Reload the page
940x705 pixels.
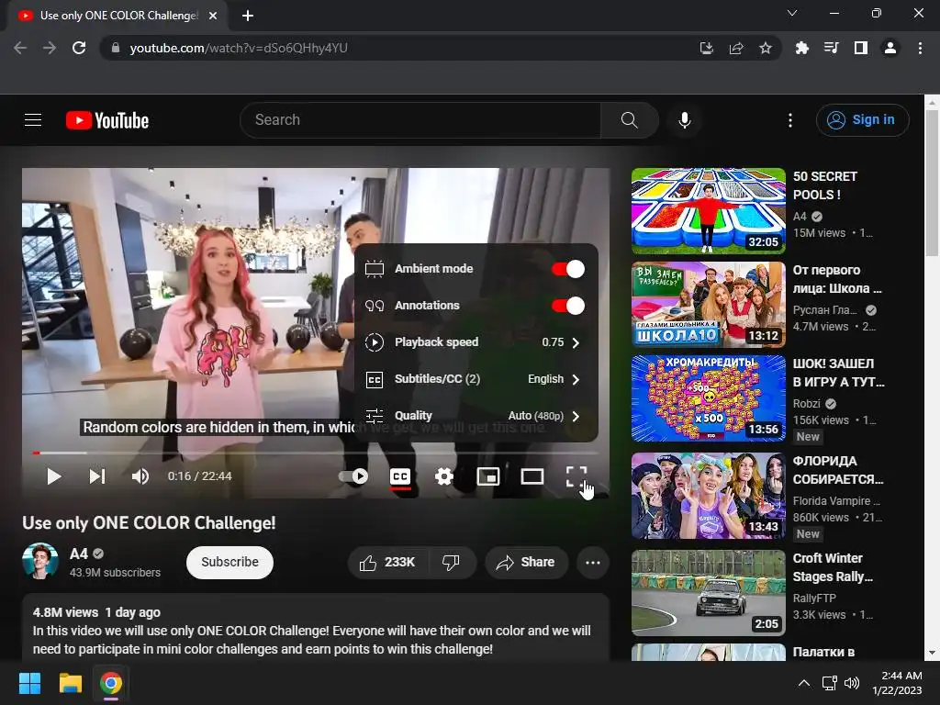click(79, 48)
